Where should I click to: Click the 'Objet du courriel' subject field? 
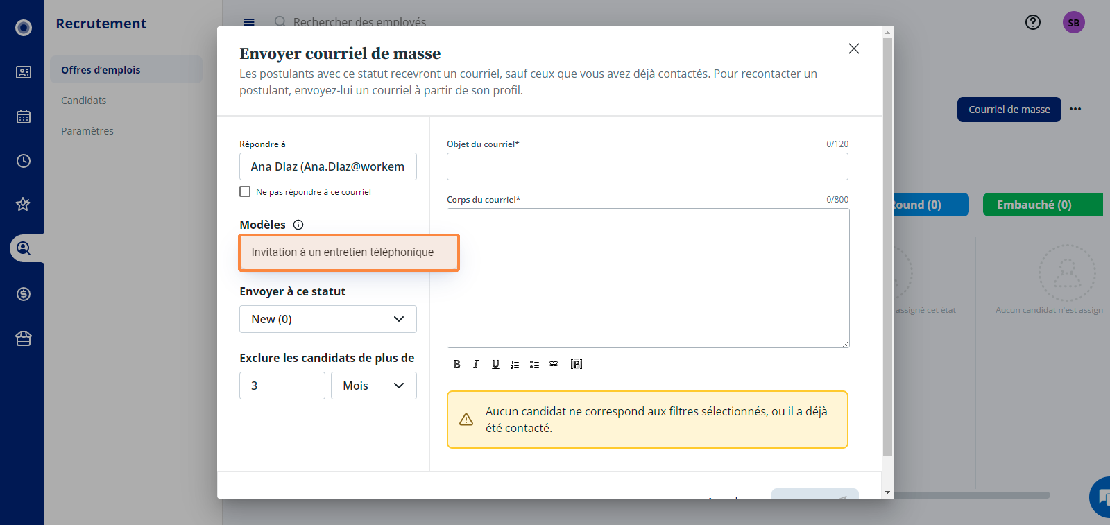pos(647,166)
